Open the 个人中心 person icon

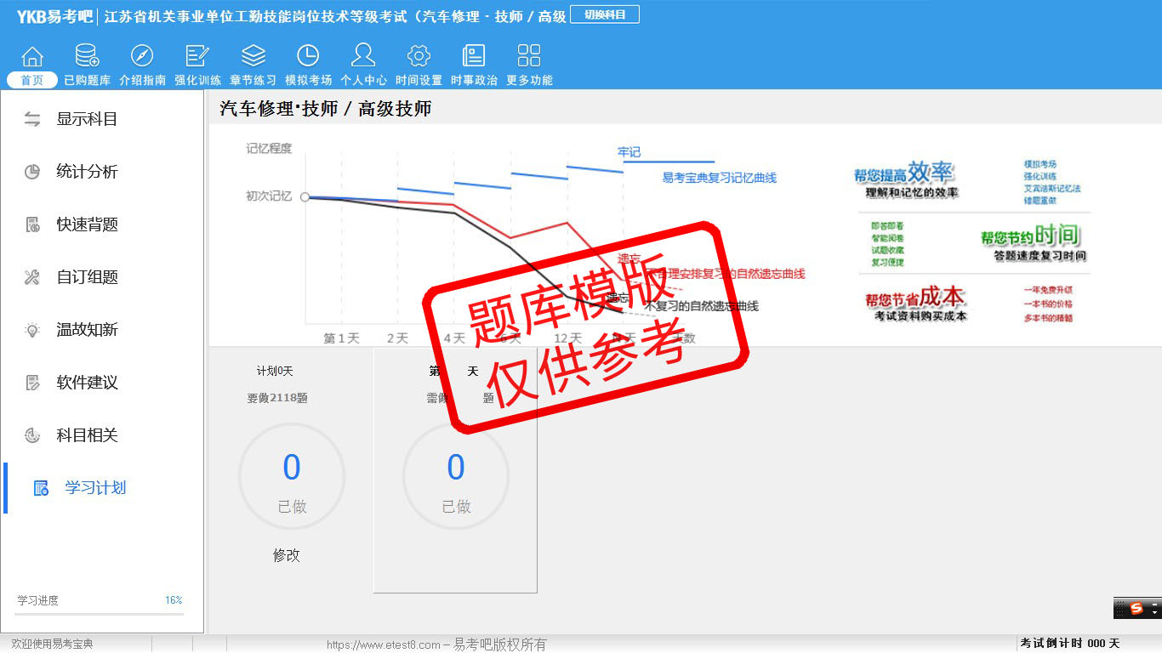tap(363, 56)
